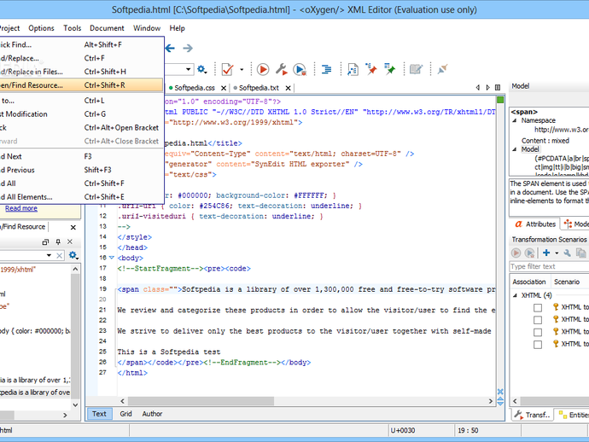Choose Find All Elements menu entry
This screenshot has height=442, width=589.
click(81, 197)
